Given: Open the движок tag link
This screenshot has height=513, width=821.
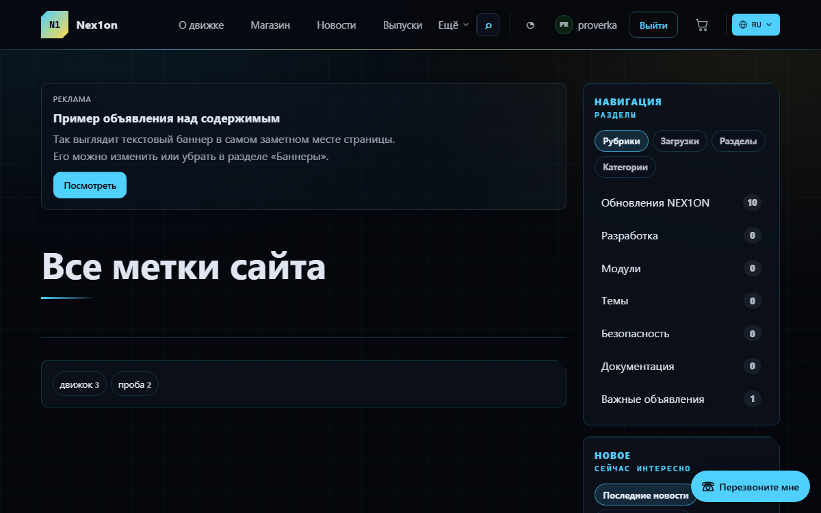Looking at the screenshot, I should [79, 384].
